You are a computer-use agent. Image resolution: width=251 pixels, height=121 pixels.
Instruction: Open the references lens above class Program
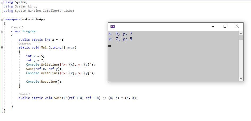(x=17, y=27)
